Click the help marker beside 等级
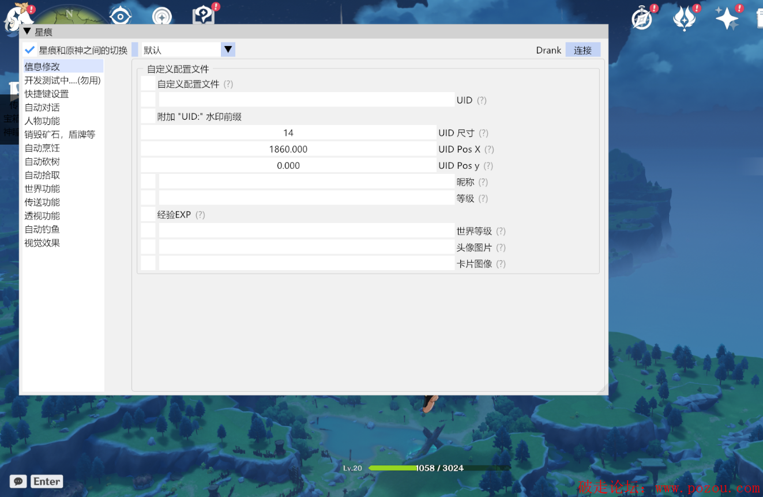763x497 pixels. tap(483, 199)
